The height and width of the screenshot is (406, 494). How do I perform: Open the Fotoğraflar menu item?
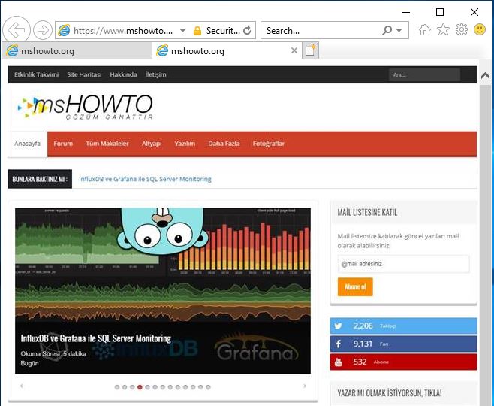[269, 144]
